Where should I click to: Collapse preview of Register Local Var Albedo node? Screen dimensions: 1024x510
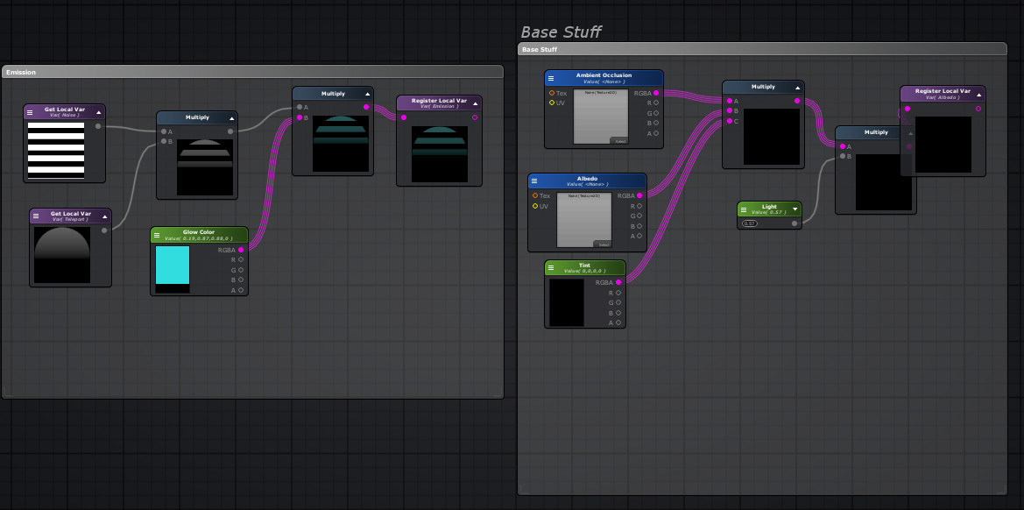click(x=979, y=94)
